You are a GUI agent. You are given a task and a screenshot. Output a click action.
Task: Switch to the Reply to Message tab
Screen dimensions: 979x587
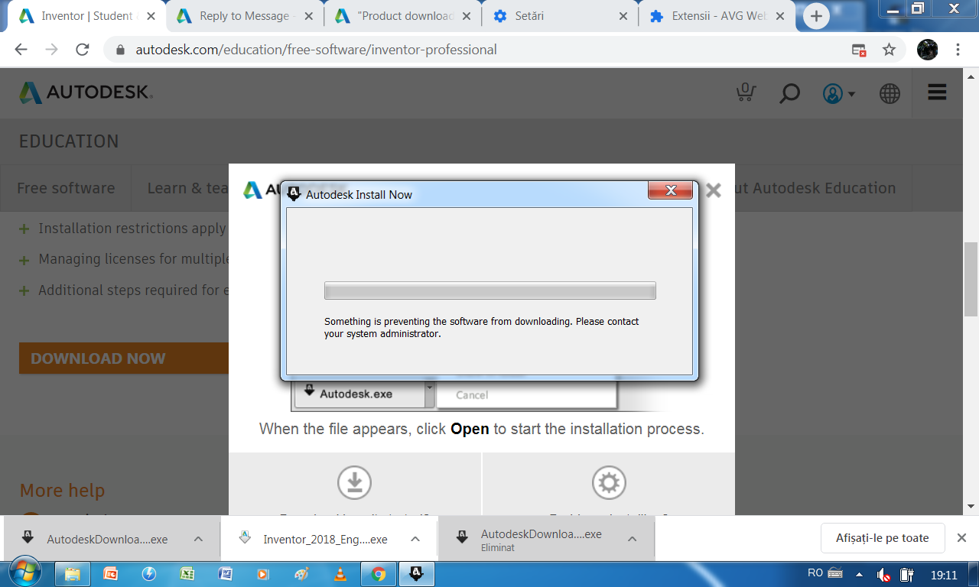coord(245,16)
